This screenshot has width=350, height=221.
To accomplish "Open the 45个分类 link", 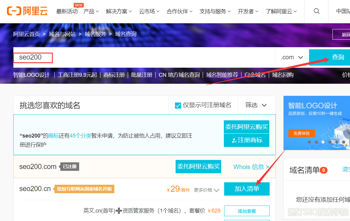I will pyautogui.click(x=80, y=136).
